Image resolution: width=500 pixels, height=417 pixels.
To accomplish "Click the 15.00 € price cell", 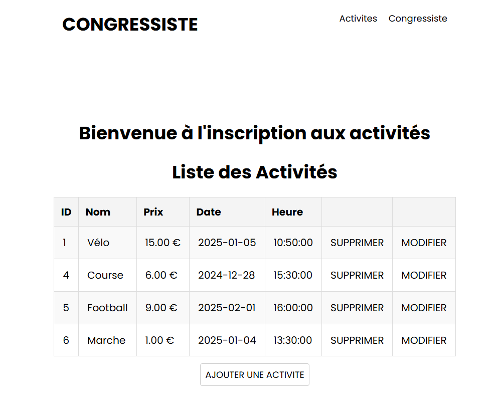I will [162, 243].
